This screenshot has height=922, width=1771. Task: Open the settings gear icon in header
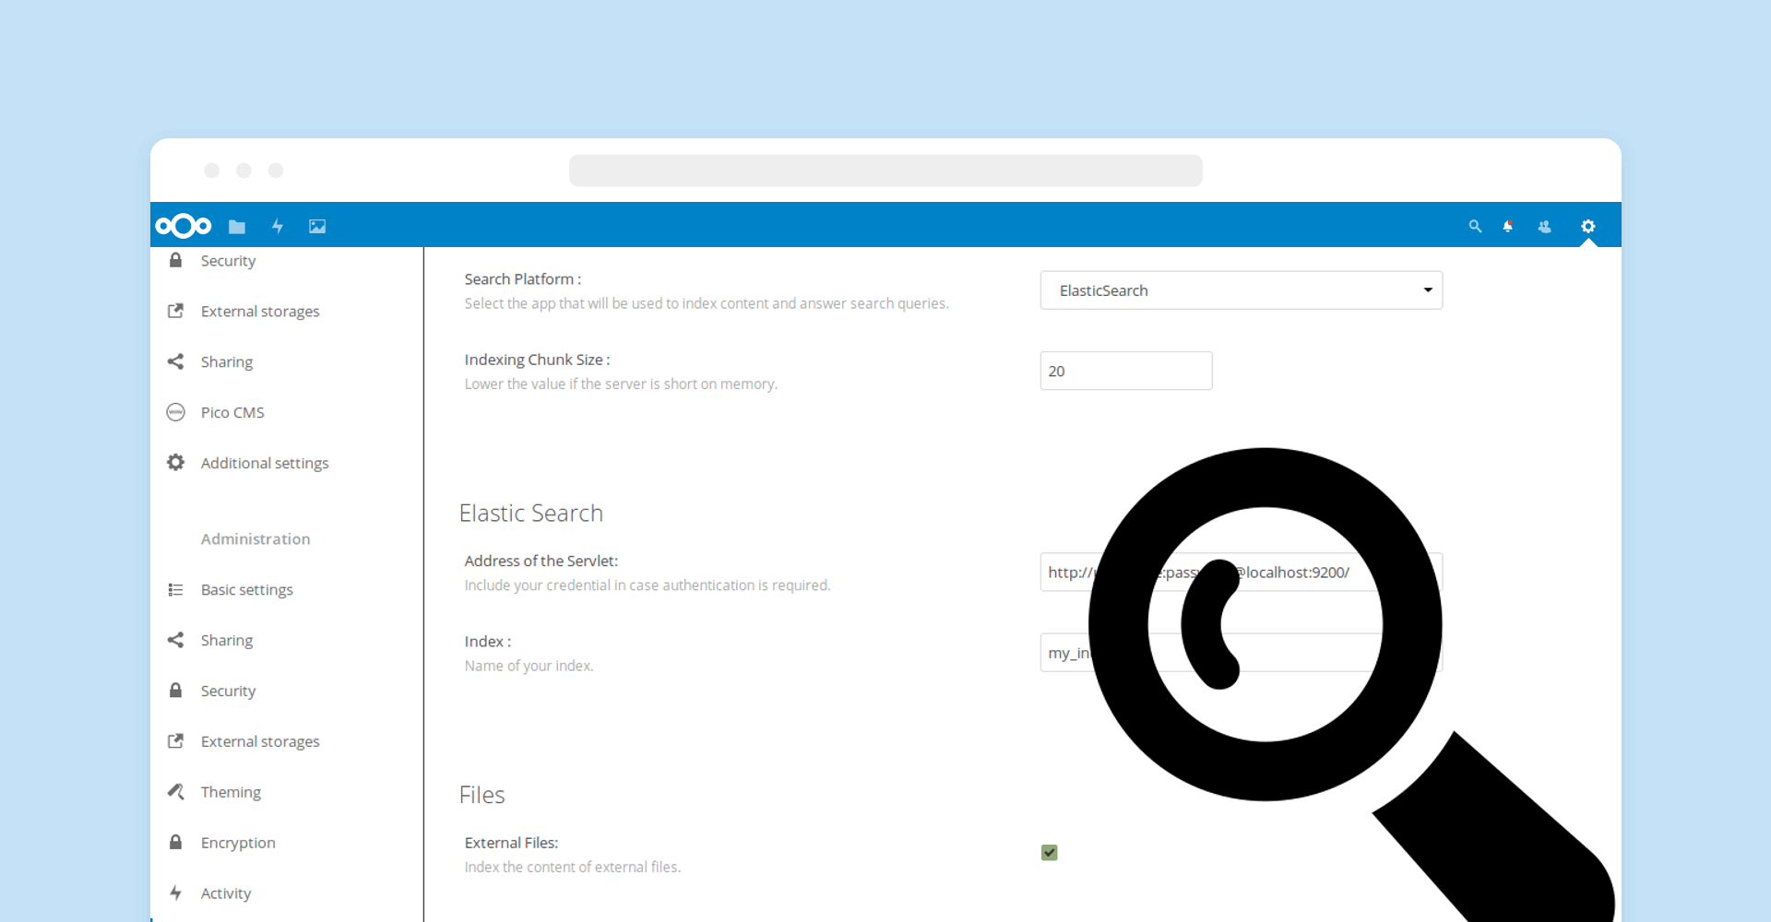tap(1587, 227)
